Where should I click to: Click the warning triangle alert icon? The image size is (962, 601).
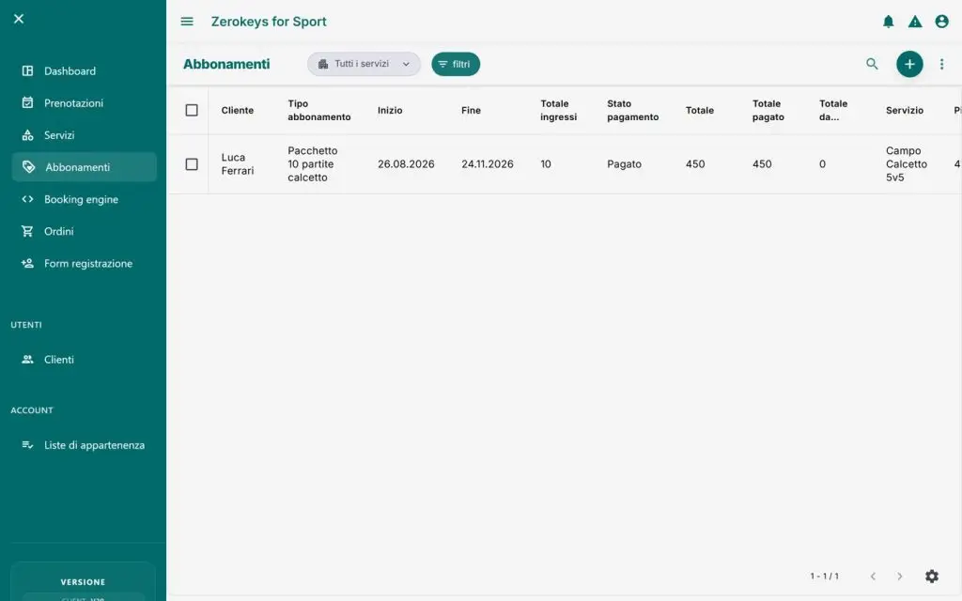pyautogui.click(x=915, y=22)
